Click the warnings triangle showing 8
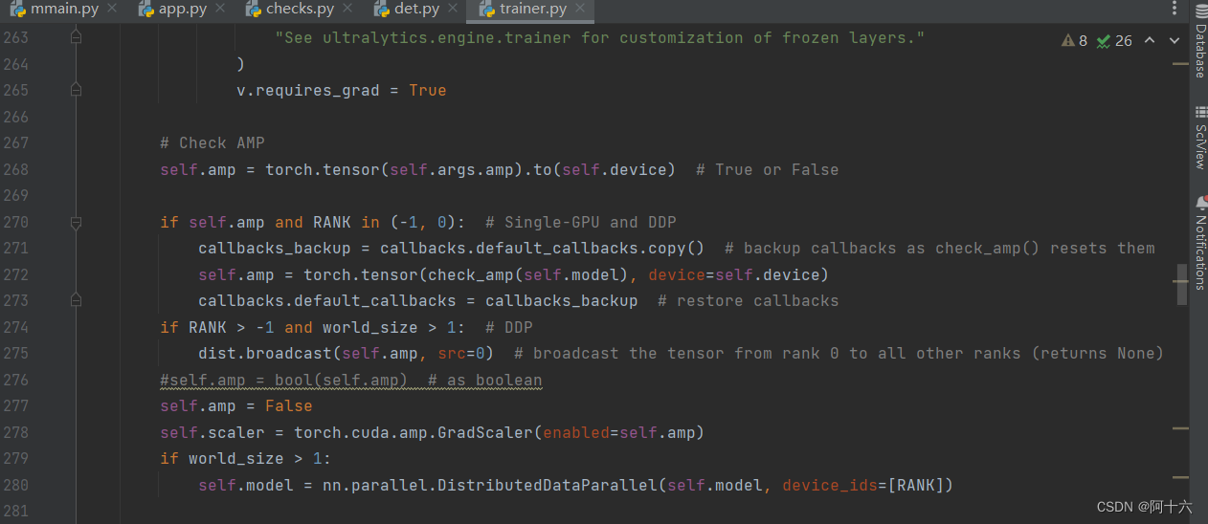This screenshot has width=1208, height=524. coord(1075,40)
